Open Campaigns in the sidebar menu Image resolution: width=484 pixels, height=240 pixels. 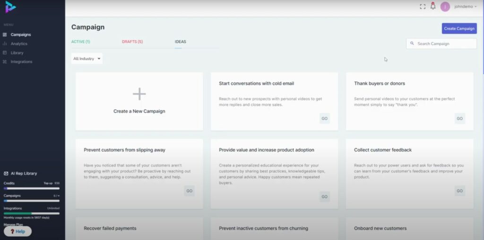point(20,35)
